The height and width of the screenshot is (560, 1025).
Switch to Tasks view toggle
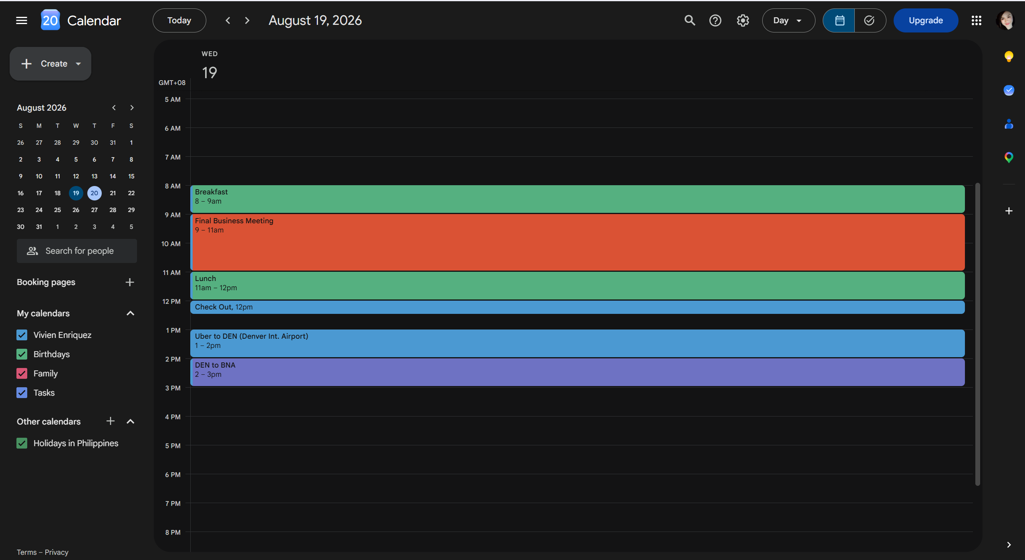[x=870, y=20]
